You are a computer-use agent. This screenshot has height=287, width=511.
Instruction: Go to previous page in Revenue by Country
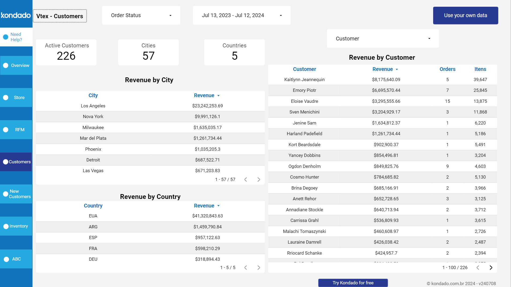(245, 267)
